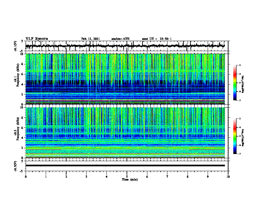Click the ch.2 "Frequency (kHz)" axis label
Screen dimensions: 257x198
(18, 129)
